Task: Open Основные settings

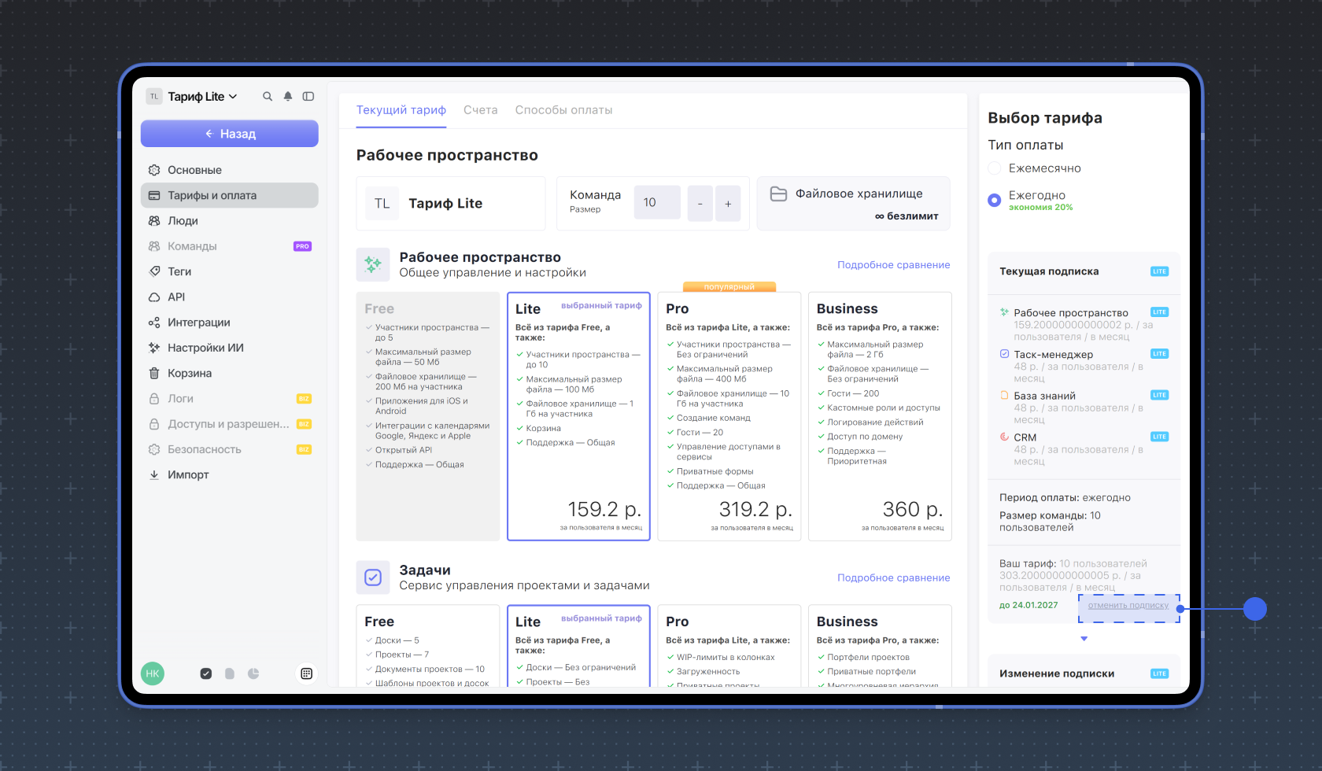Action: (x=230, y=170)
